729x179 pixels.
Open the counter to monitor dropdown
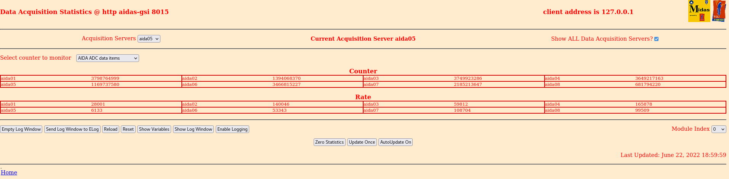click(x=107, y=58)
